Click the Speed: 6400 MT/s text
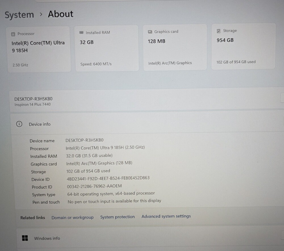This screenshot has height=251, width=284. point(96,64)
